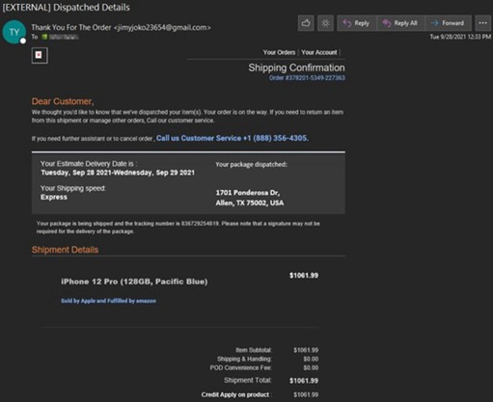This screenshot has width=493, height=402.
Task: Click the email timestamp Tue 9/28/2021 12:33 PM
Action: point(460,37)
